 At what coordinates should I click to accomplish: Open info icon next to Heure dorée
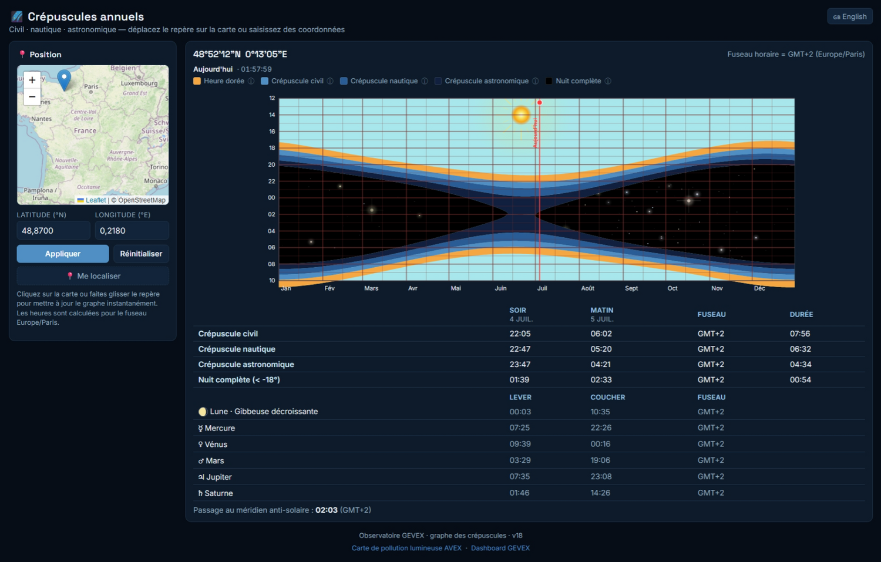pyautogui.click(x=251, y=81)
